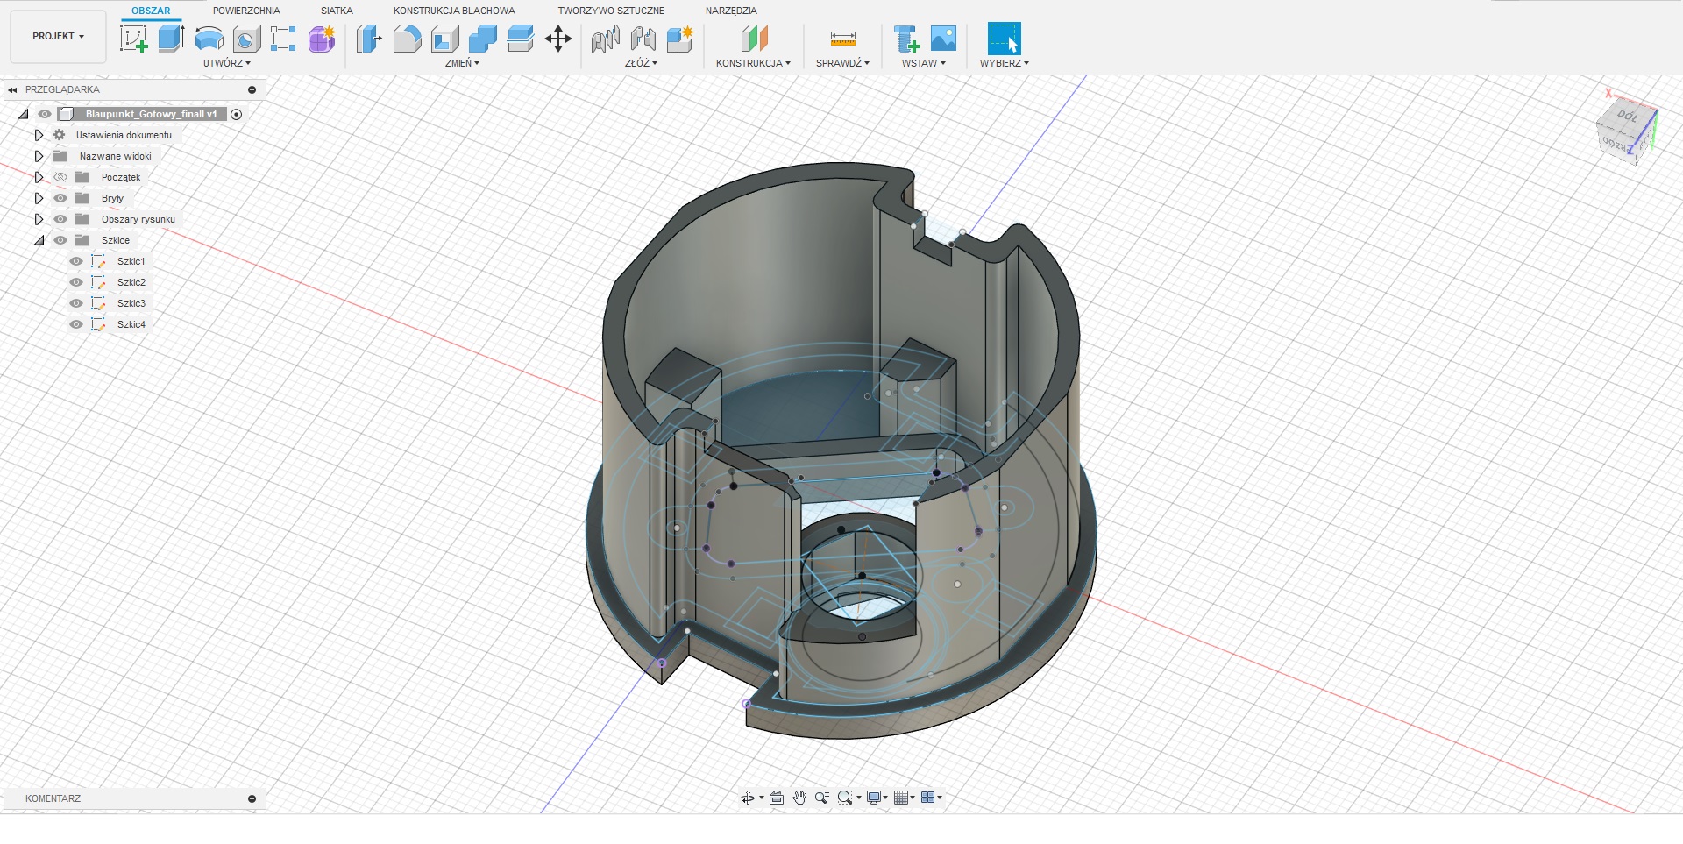This screenshot has height=844, width=1683.
Task: Select the Revolve tool
Action: (x=209, y=39)
